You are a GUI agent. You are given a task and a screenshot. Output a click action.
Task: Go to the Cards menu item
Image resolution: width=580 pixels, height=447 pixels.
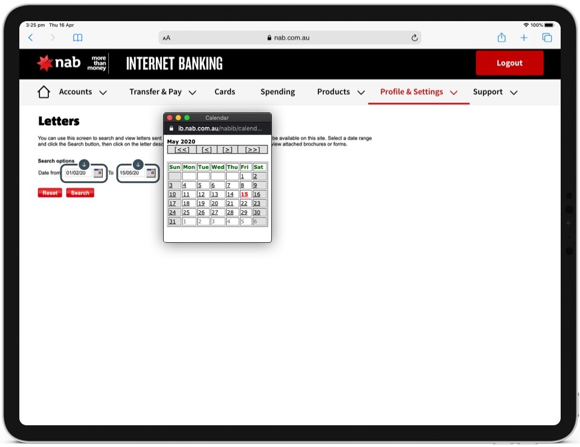click(225, 92)
